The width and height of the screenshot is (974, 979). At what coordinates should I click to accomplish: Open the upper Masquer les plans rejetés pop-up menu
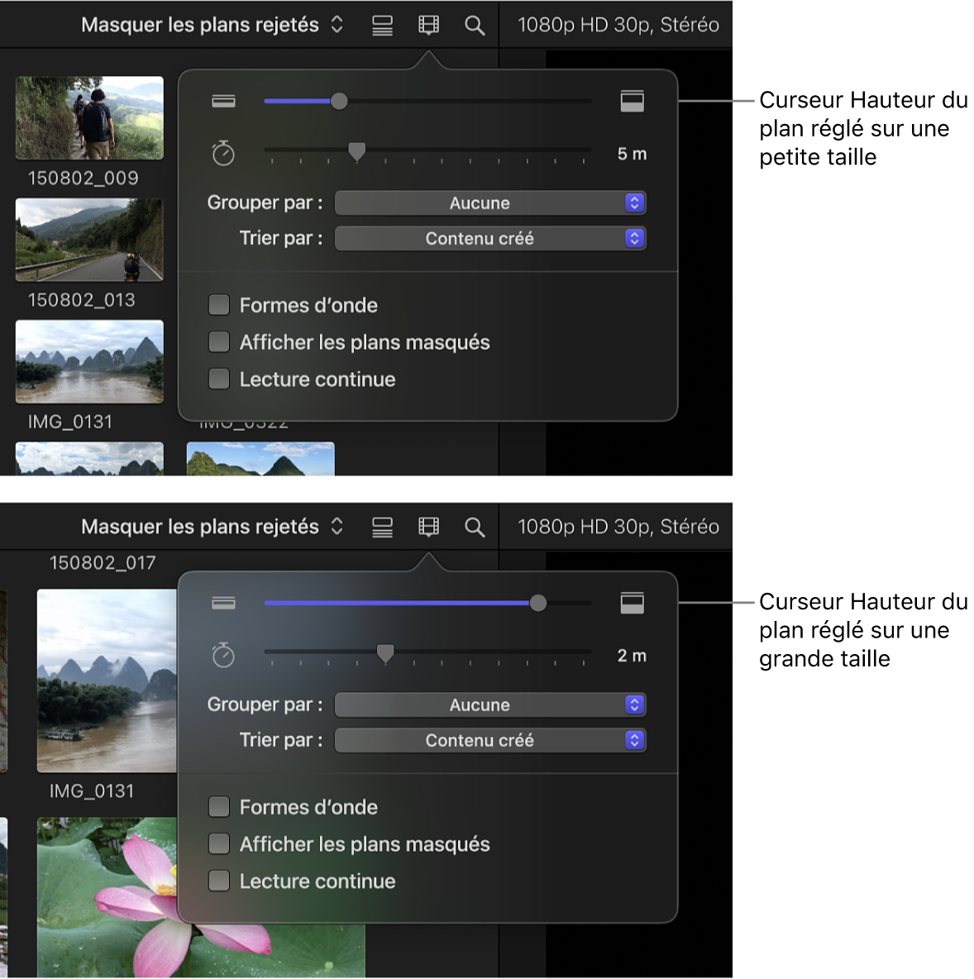click(x=212, y=26)
